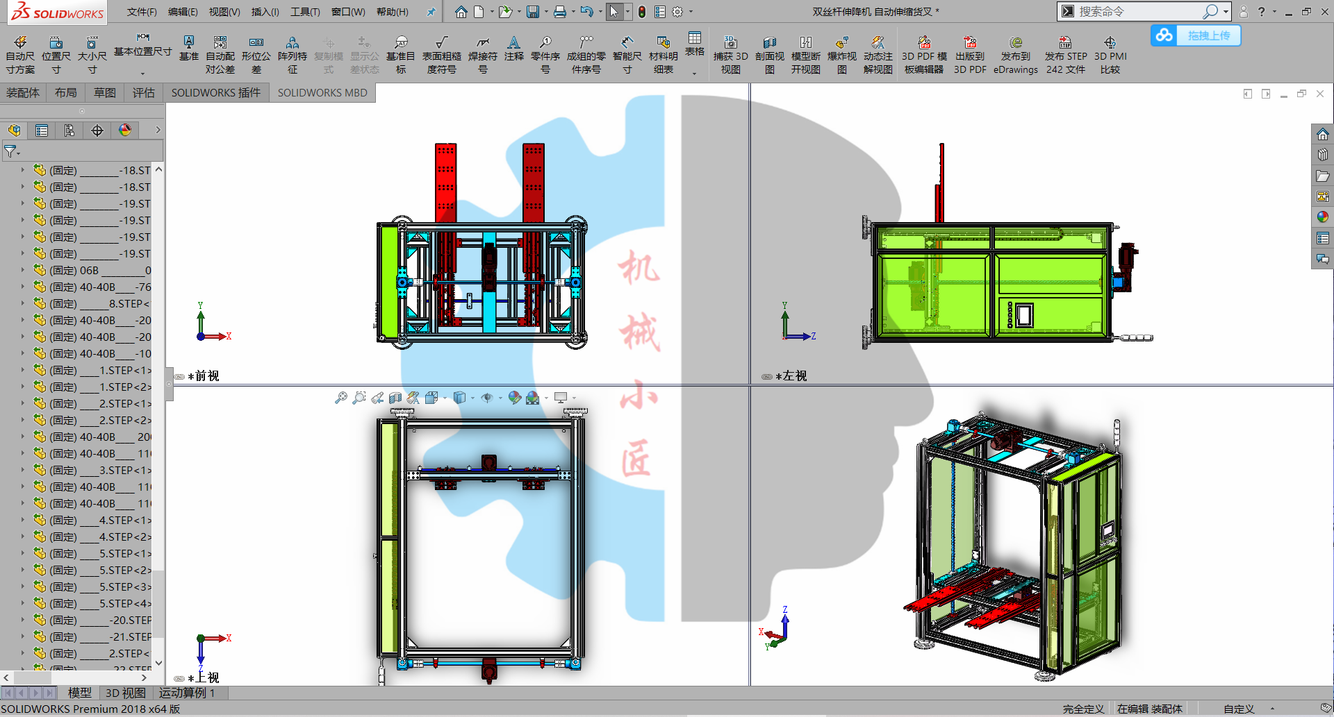Click the Datum tool (基准)
This screenshot has height=717, width=1334.
click(189, 49)
